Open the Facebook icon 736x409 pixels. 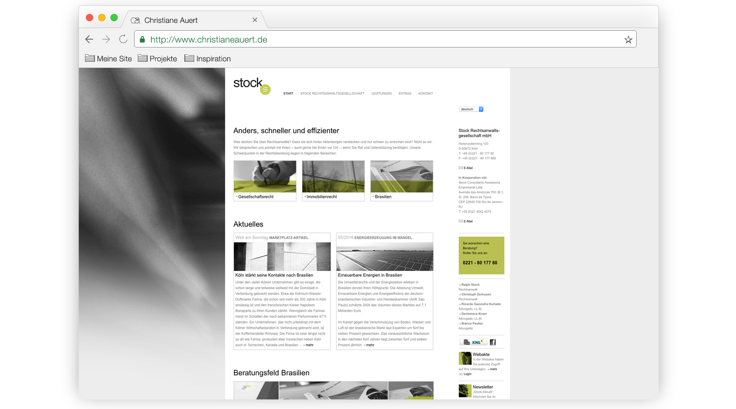(493, 342)
